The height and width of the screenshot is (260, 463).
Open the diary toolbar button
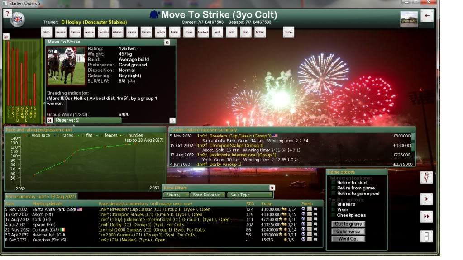pyautogui.click(x=246, y=32)
